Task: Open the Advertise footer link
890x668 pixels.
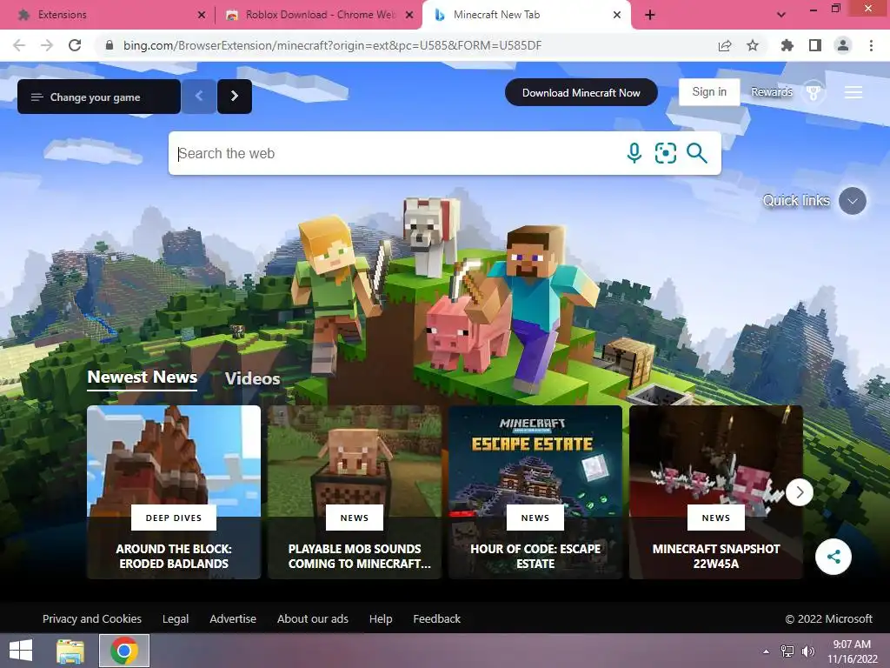Action: pyautogui.click(x=233, y=618)
